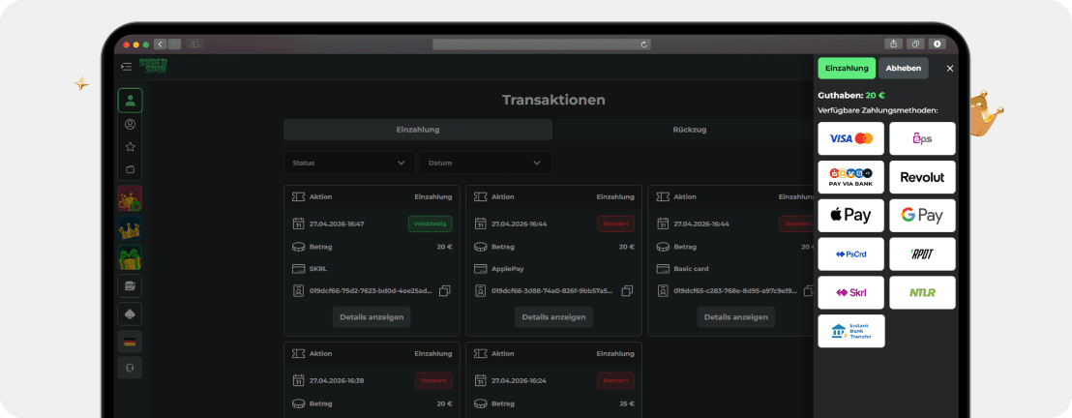Click the browser downloads icon
Screen dimensions: 1072x418
[x=937, y=44]
